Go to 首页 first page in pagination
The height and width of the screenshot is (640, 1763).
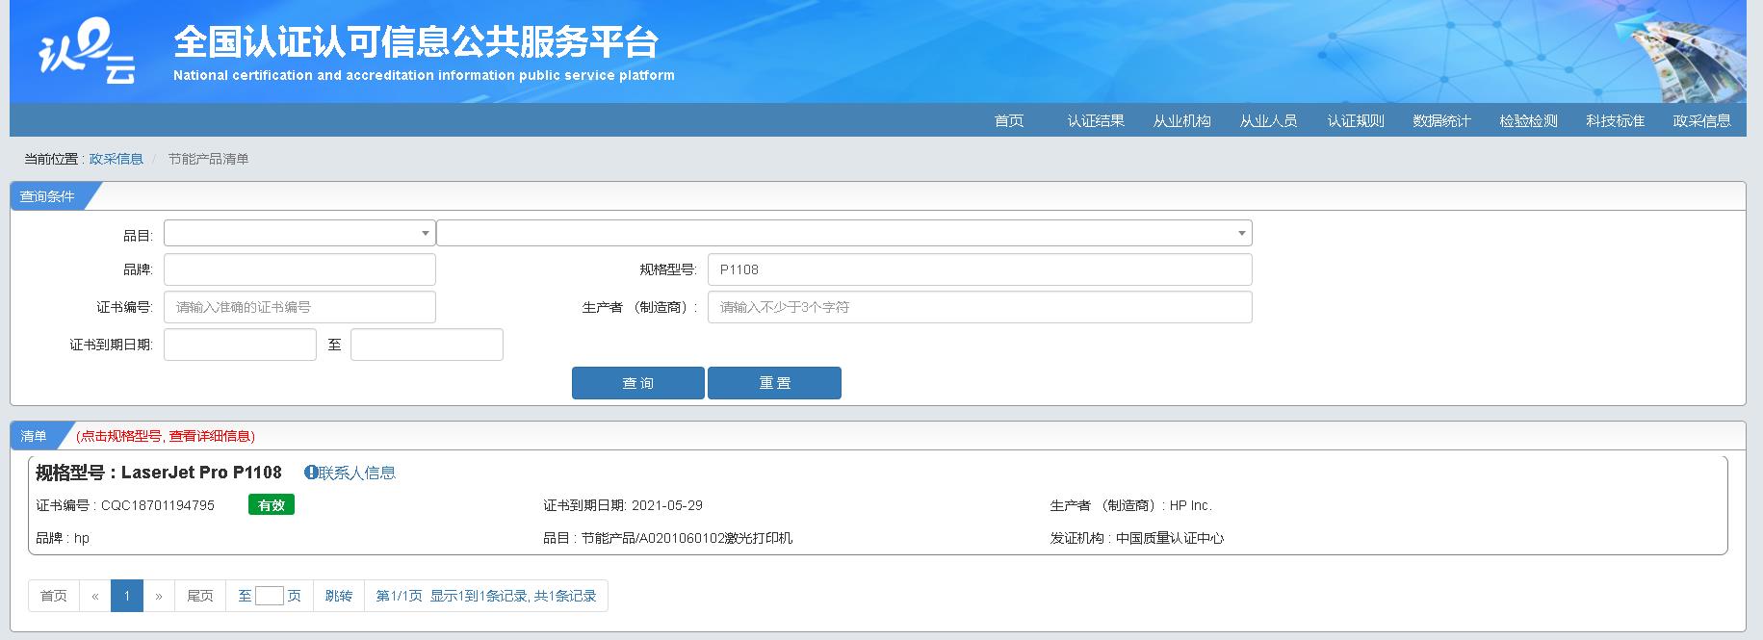tap(54, 596)
